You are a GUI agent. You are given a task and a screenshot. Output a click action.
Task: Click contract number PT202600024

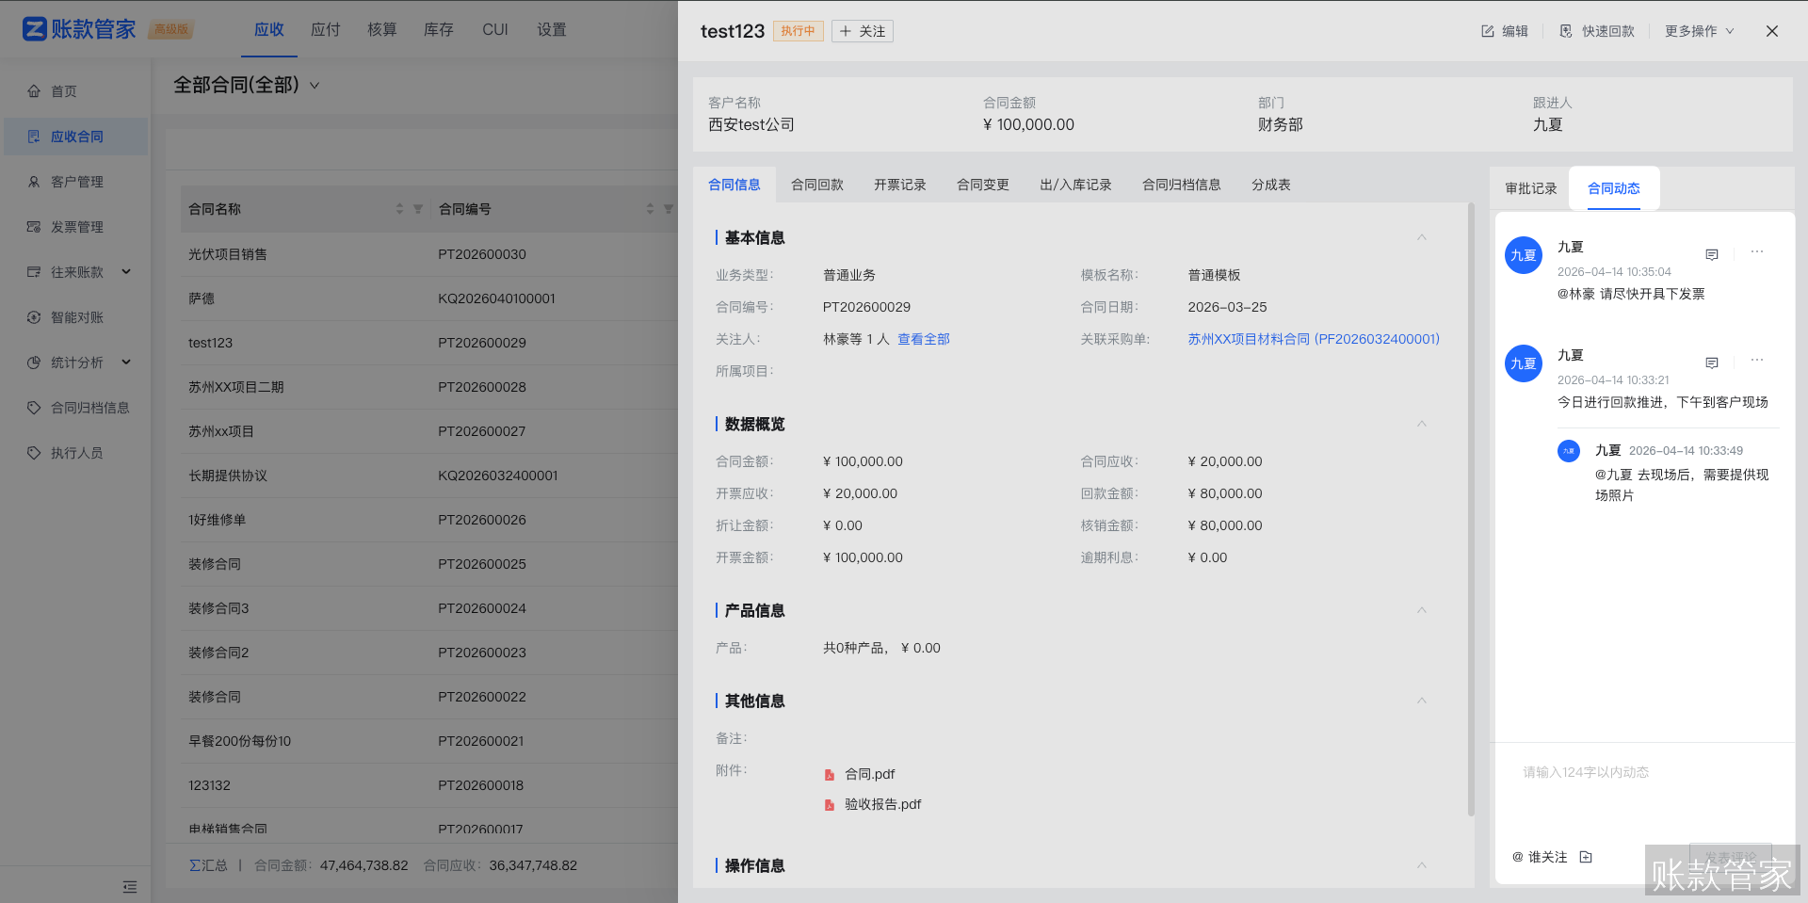coord(482,608)
